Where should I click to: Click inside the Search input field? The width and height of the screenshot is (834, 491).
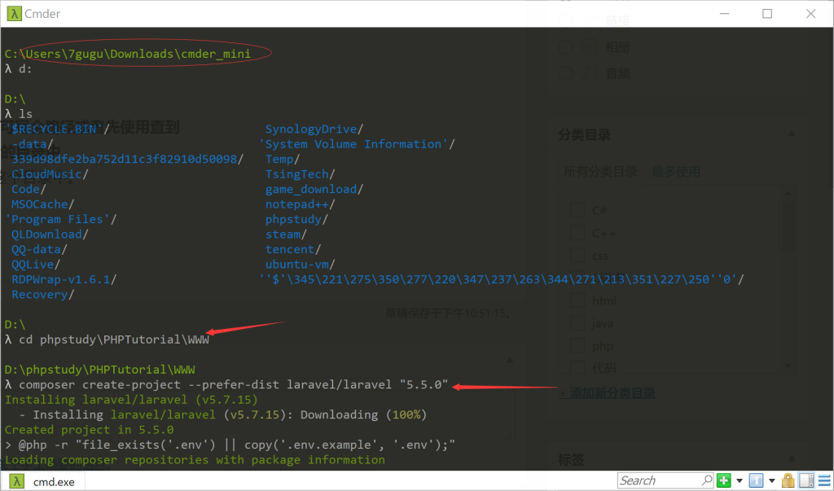[x=658, y=480]
